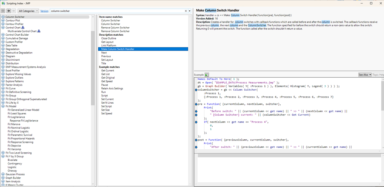
Task: Click the JMP app icon in title bar
Action: [3, 3]
